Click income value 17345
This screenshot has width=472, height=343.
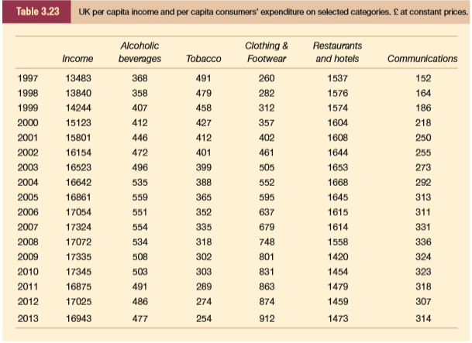(x=78, y=272)
